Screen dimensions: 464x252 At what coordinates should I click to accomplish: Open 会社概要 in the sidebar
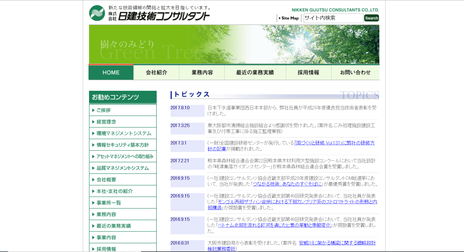(x=123, y=179)
